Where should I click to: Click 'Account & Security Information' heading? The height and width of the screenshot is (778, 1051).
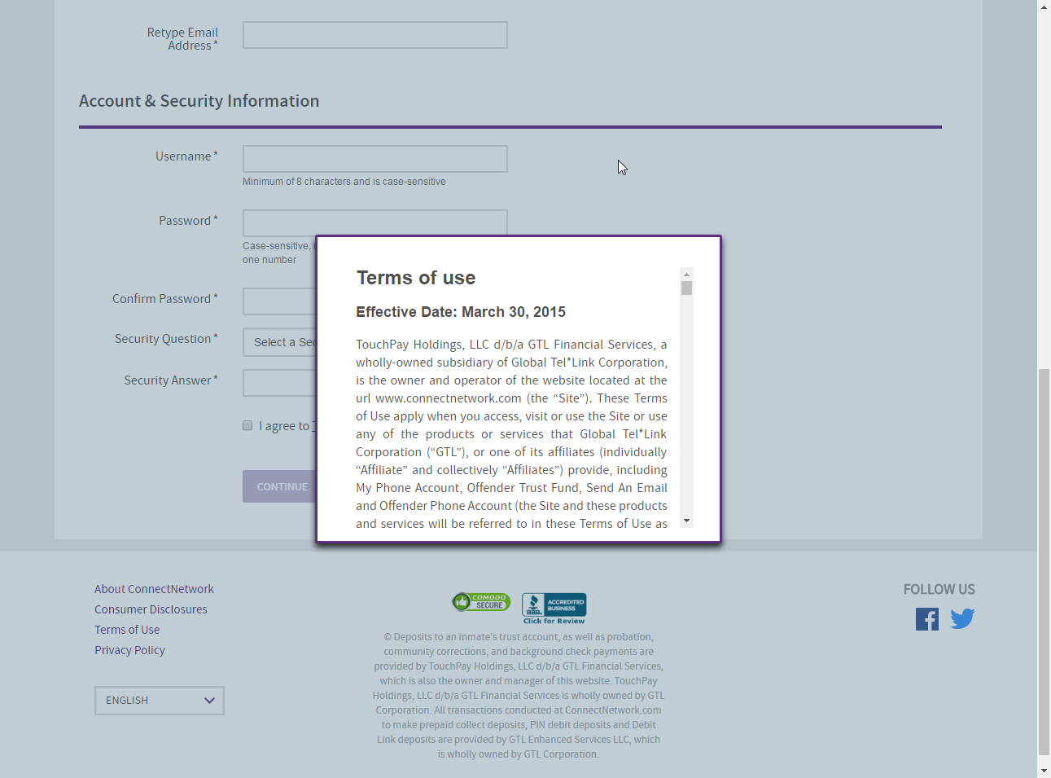tap(199, 101)
